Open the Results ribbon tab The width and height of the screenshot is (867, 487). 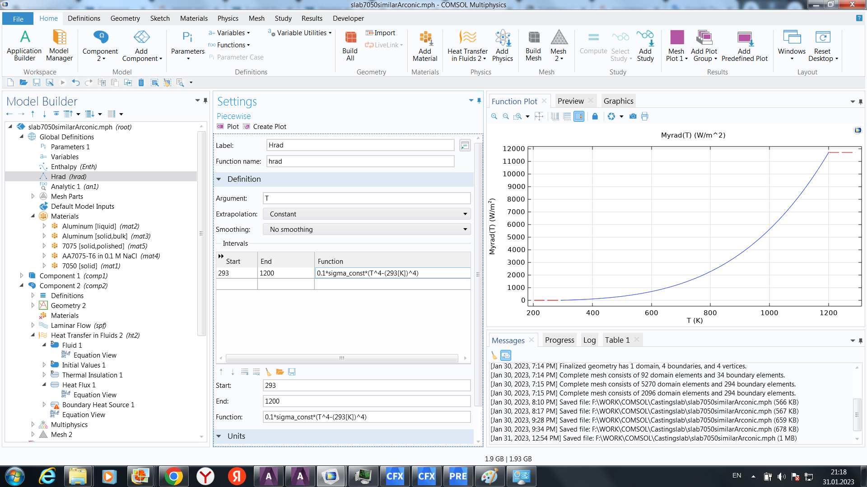pyautogui.click(x=312, y=18)
